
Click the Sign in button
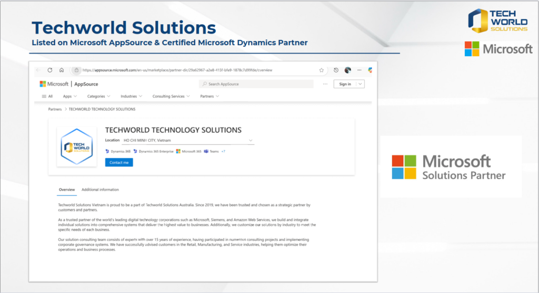[345, 84]
